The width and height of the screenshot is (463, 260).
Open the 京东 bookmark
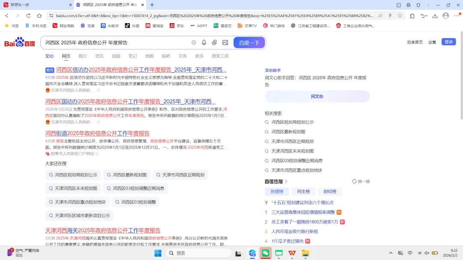pyautogui.click(x=177, y=26)
